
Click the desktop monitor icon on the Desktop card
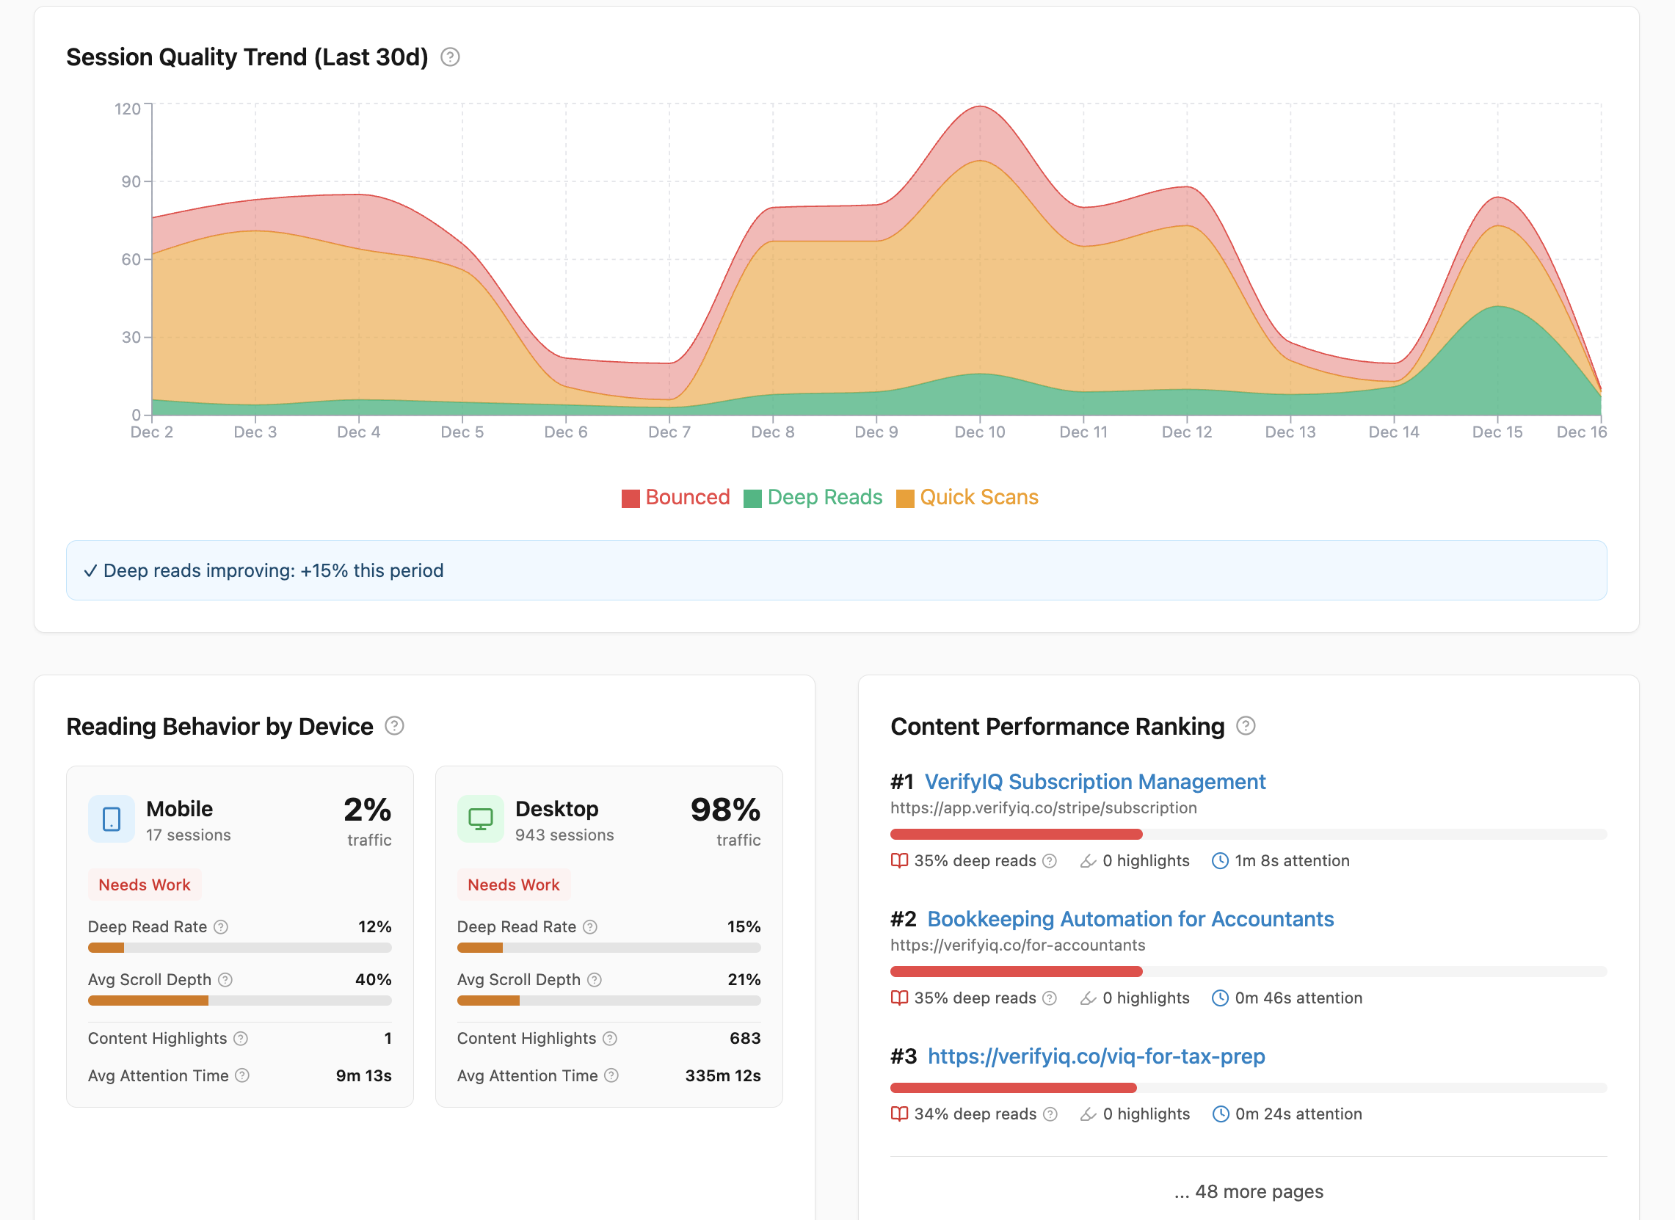[x=481, y=819]
